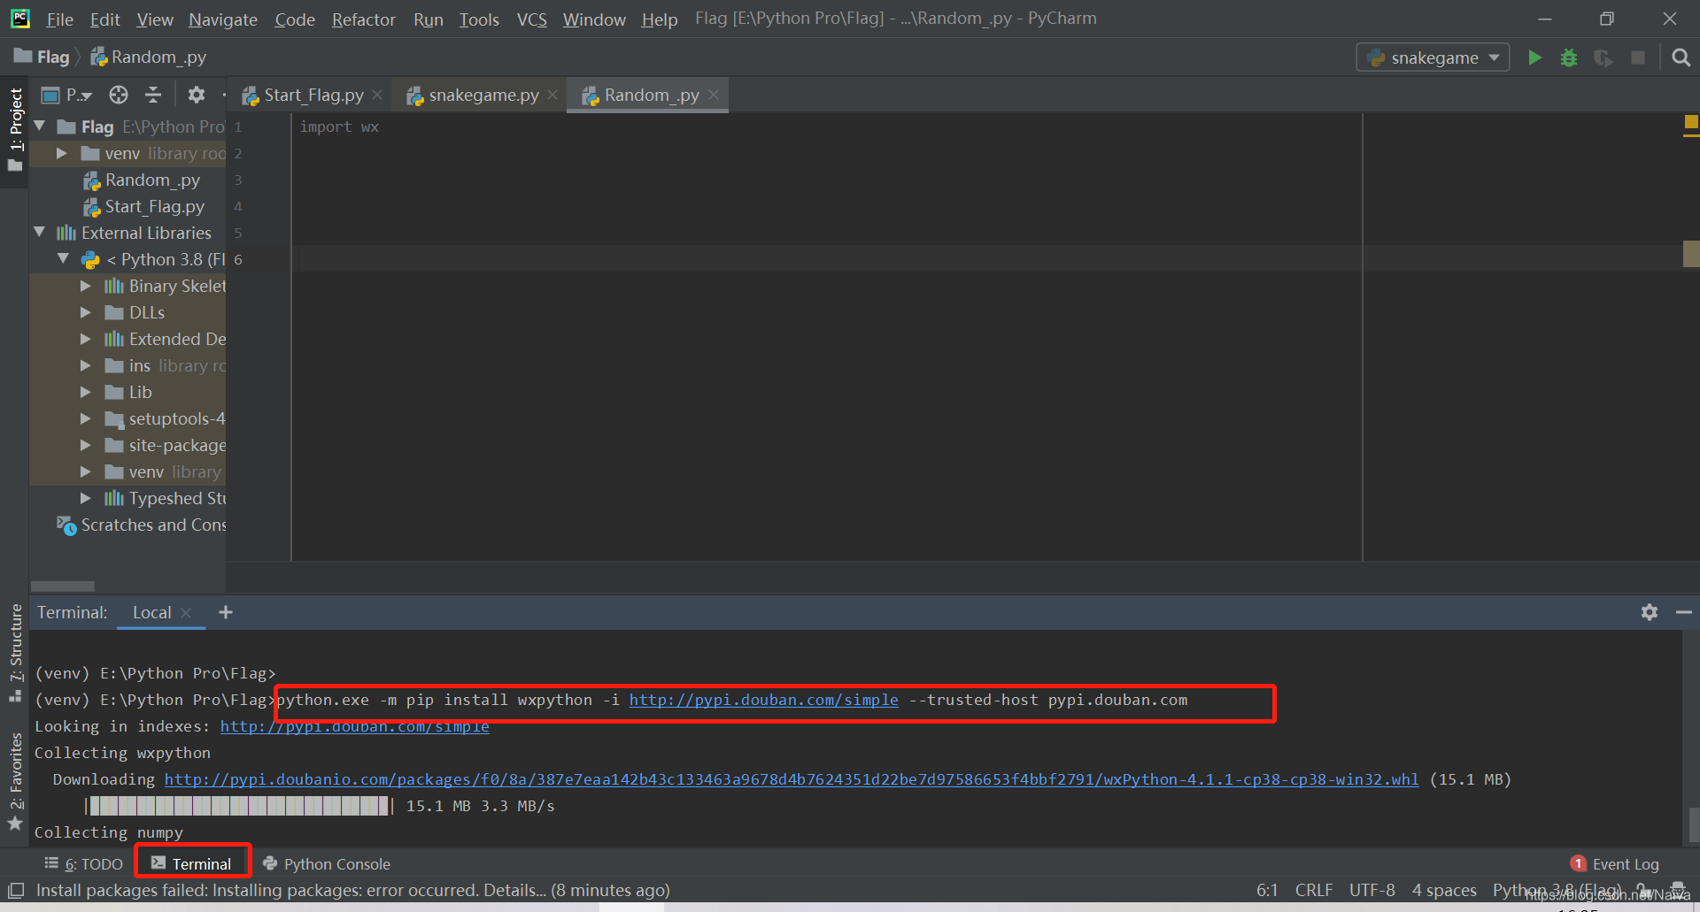Click the Flag breadcrumb in navigation bar

click(42, 57)
